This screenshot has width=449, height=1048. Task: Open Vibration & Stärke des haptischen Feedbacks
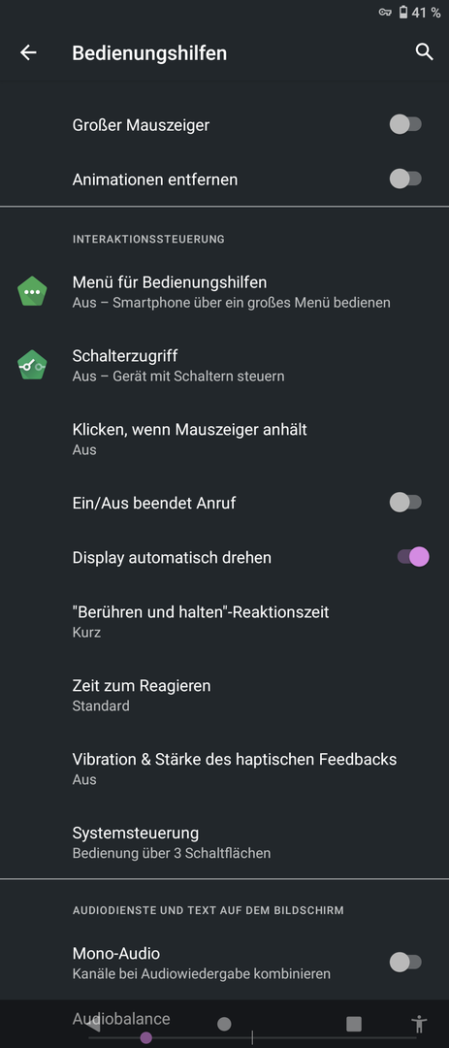click(x=225, y=768)
